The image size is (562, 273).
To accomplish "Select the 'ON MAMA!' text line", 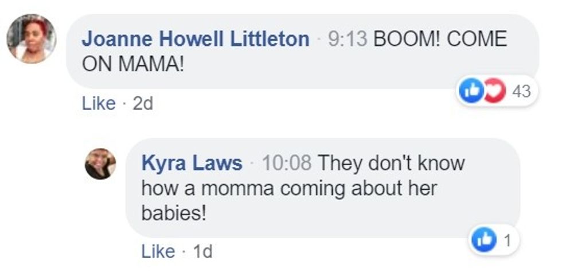I will click(x=132, y=64).
